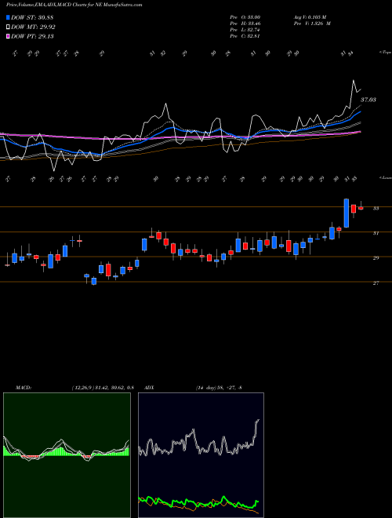This screenshot has width=392, height=518.
Task: Click the white DOW MT legend swatch
Action: click(x=9, y=27)
